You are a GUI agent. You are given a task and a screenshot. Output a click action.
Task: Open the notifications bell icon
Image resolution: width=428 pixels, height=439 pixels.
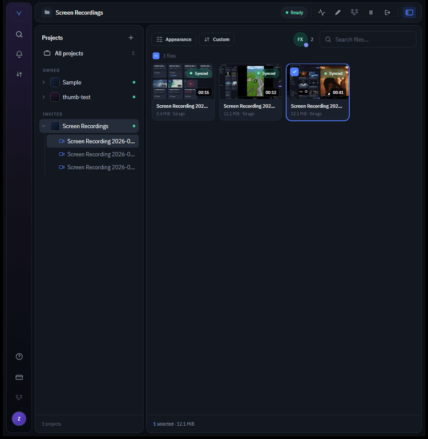(19, 54)
